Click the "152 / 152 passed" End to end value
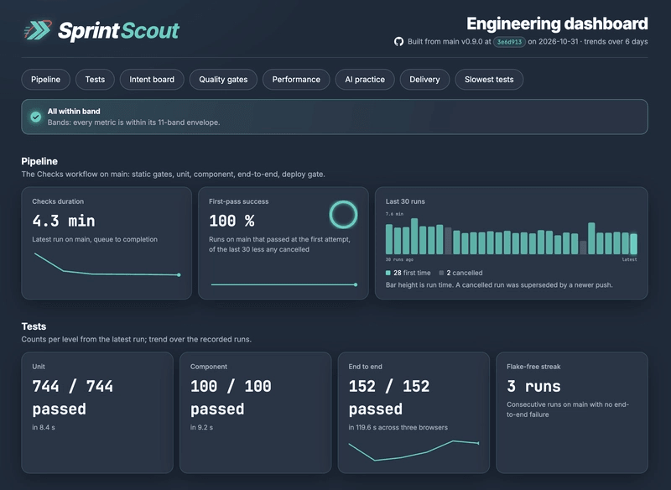The height and width of the screenshot is (490, 671). pyautogui.click(x=389, y=398)
